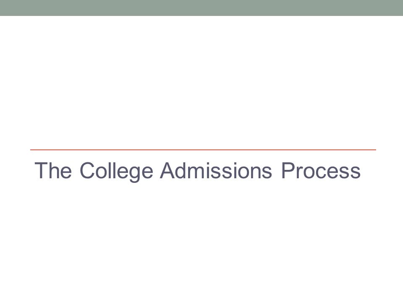The width and height of the screenshot is (403, 302).
Task: Click the red horizontal divider line
Action: (203, 149)
